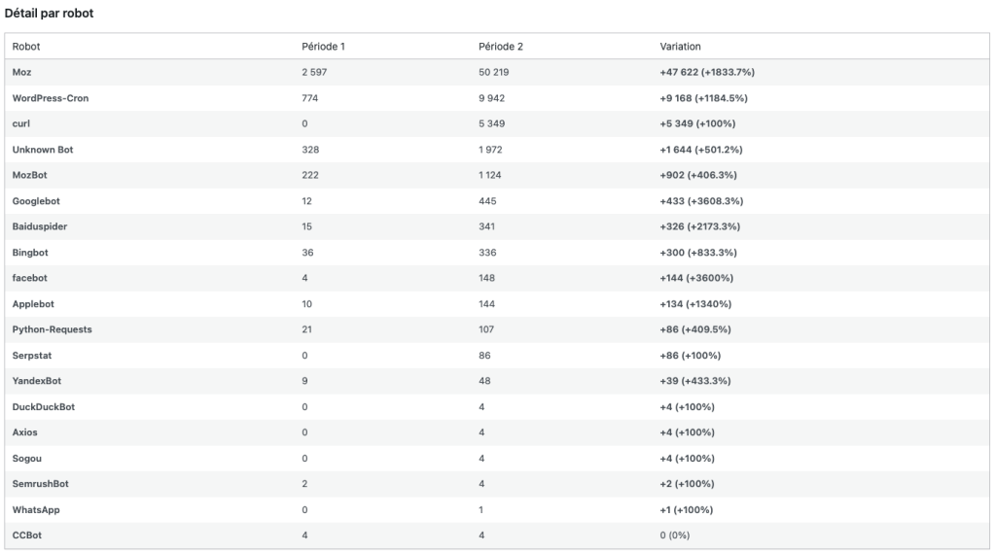Click Bingbot variation +300 (+833.3%)
The height and width of the screenshot is (553, 996).
[x=698, y=253]
